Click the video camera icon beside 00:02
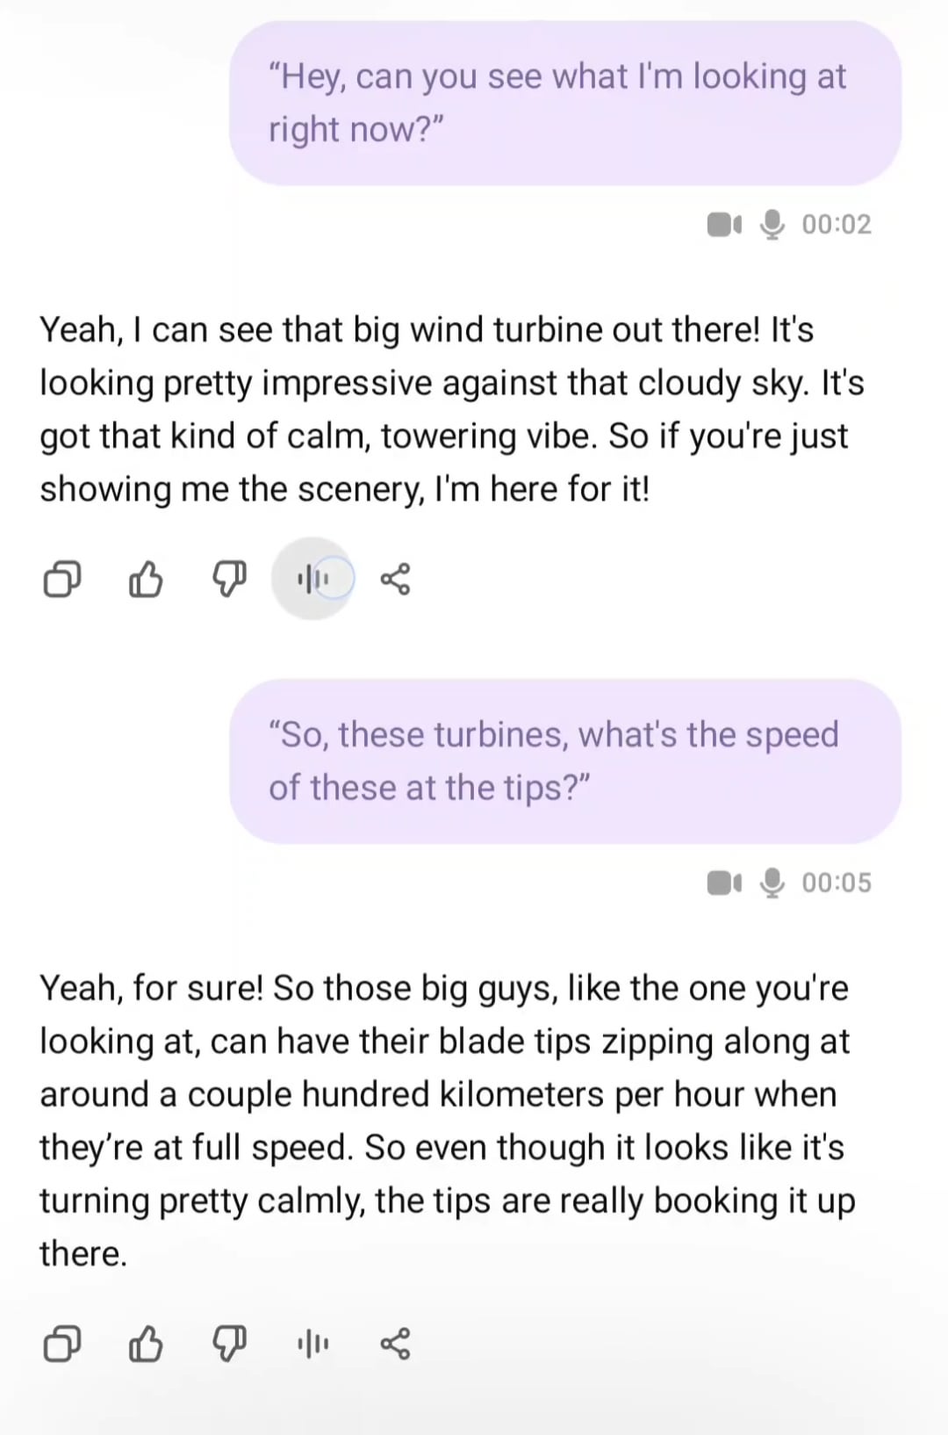 [724, 225]
